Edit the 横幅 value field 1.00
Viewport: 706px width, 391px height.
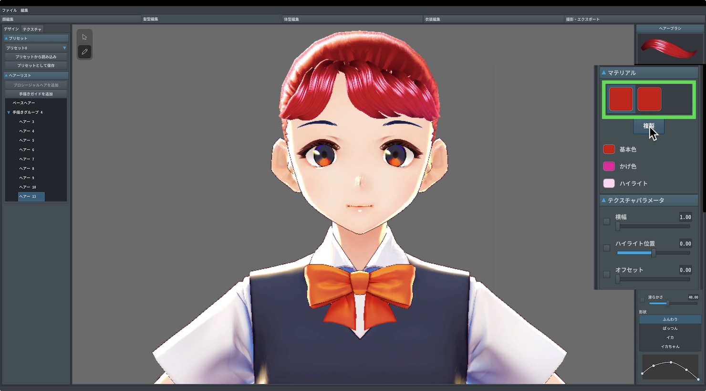pyautogui.click(x=685, y=217)
